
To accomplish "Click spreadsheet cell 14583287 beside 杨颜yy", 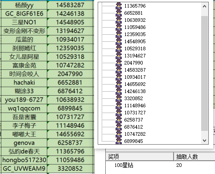I will coord(70,5).
